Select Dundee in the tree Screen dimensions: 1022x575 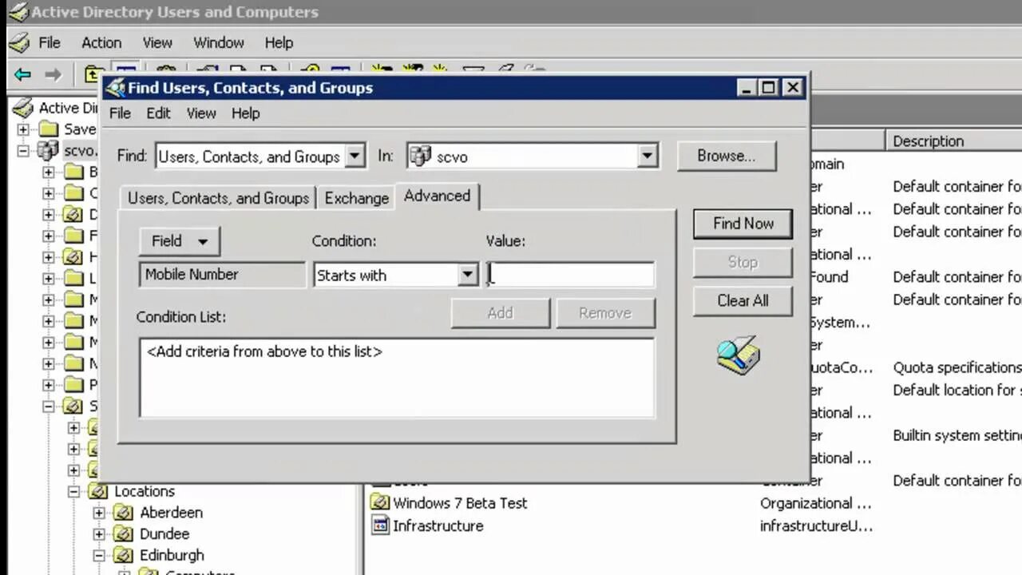pos(164,533)
